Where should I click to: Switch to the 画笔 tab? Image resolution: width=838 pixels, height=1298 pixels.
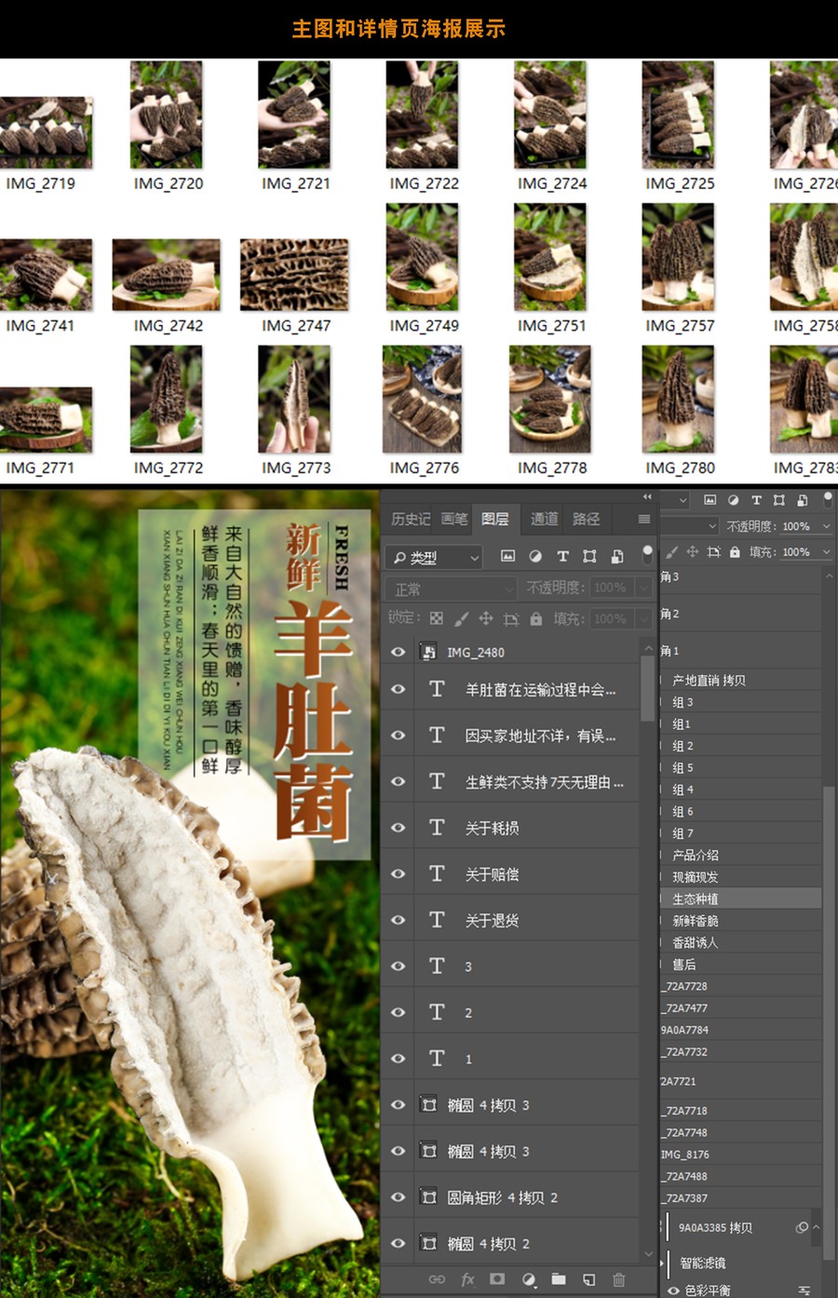point(454,519)
